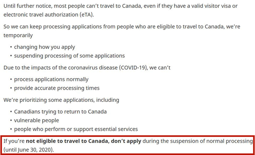Click the 'changing how you apply' bullet

44,47
